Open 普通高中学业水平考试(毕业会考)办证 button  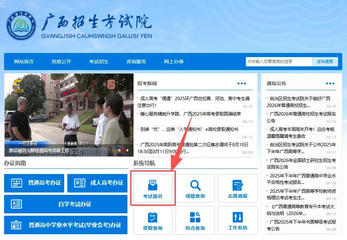coord(66,225)
